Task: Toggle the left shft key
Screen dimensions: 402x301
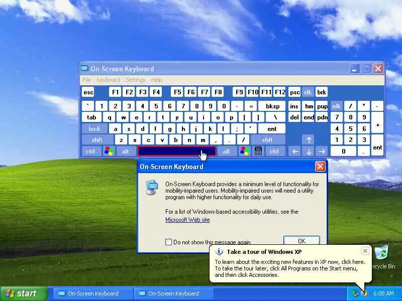Action: (x=97, y=140)
